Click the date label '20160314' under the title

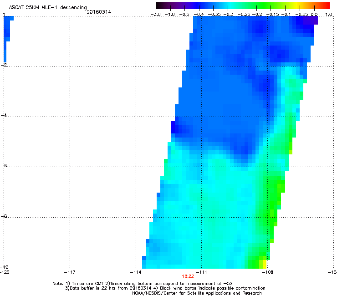tap(99, 12)
